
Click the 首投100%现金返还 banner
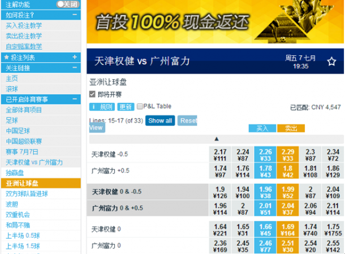coord(215,21)
